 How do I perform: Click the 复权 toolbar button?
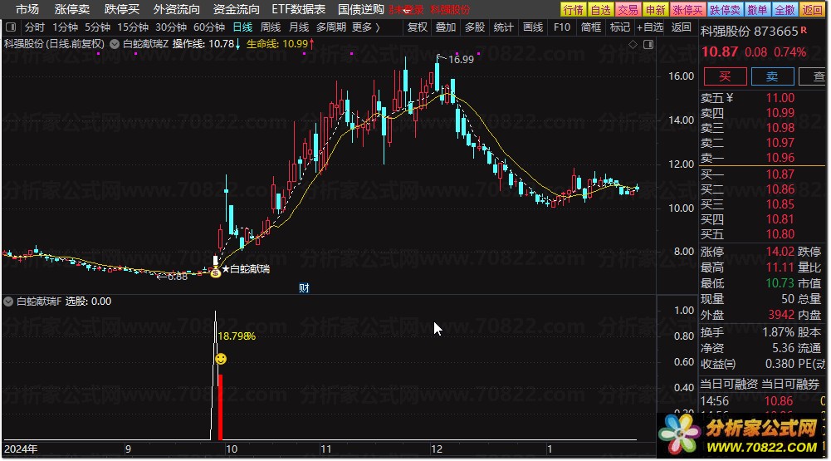[x=418, y=27]
